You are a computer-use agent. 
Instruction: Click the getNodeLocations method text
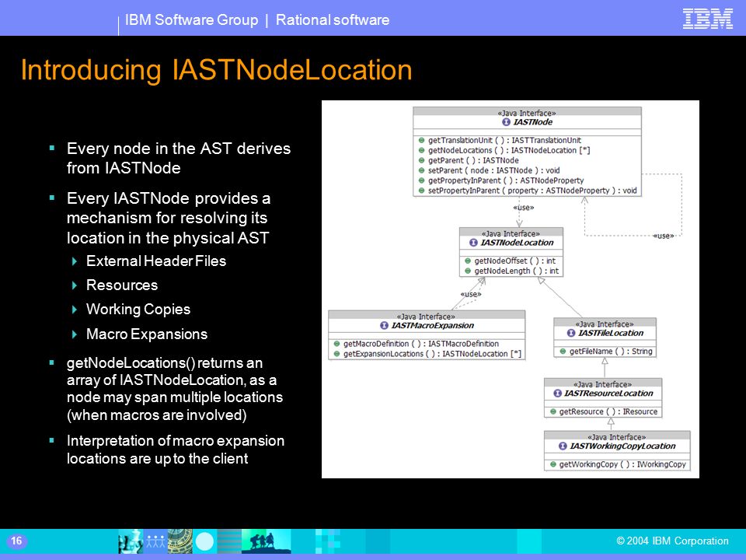pyautogui.click(x=509, y=150)
